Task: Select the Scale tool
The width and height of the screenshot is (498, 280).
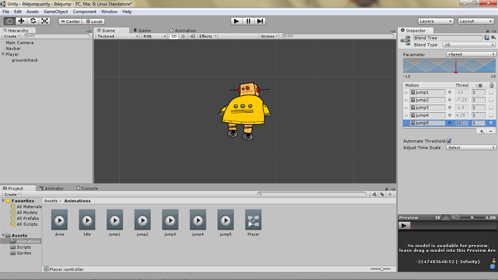Action: pyautogui.click(x=45, y=21)
